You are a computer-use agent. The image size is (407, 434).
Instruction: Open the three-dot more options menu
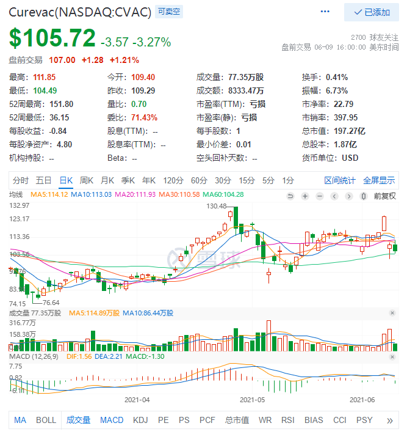click(325, 12)
